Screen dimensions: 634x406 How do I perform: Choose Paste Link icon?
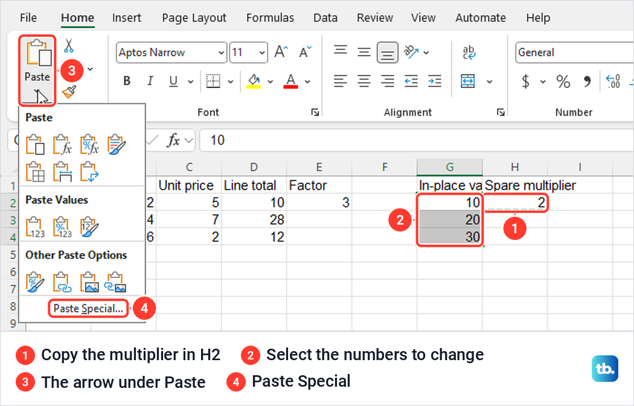[62, 282]
